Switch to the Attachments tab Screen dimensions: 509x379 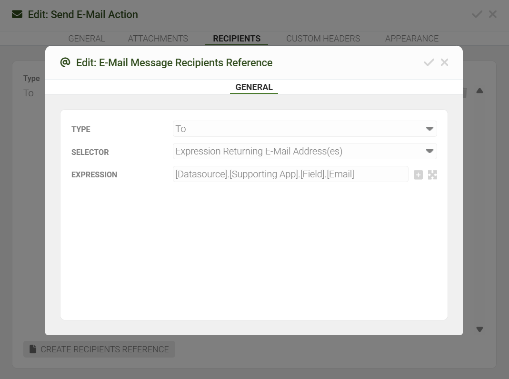pos(158,39)
